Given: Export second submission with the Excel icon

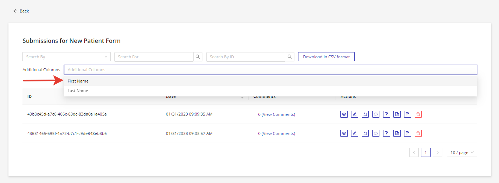Looking at the screenshot, I should [397, 133].
